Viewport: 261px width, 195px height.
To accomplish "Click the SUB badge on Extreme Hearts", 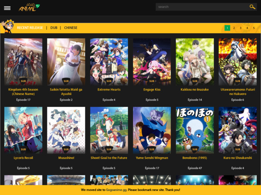I will point(109,81).
